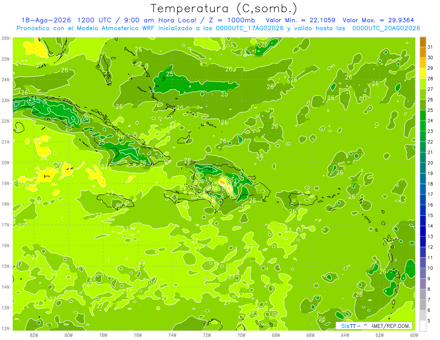
Task: Click the Puerto Rico island outline
Action: coord(302,199)
